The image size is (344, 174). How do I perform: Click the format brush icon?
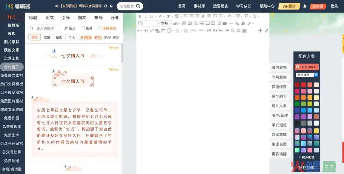(243, 24)
